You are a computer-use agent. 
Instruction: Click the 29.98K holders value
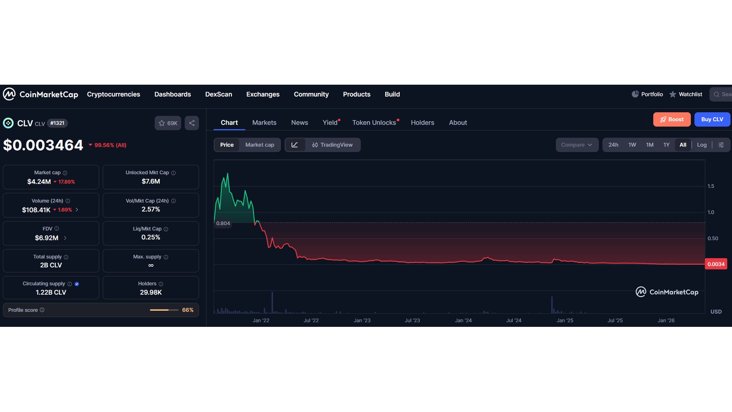(151, 292)
